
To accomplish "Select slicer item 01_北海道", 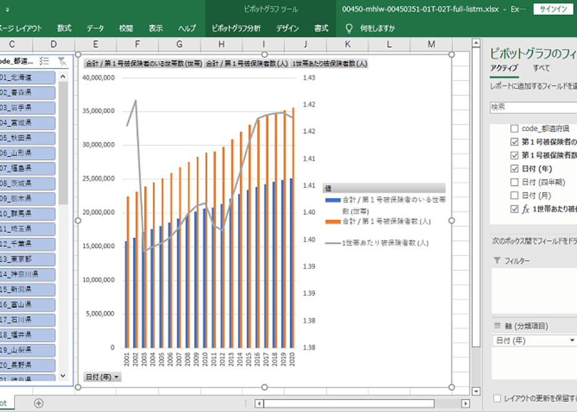I will [x=27, y=77].
